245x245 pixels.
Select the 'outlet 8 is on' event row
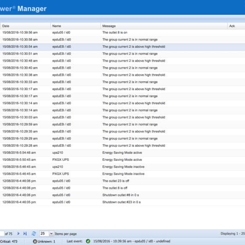point(122,33)
